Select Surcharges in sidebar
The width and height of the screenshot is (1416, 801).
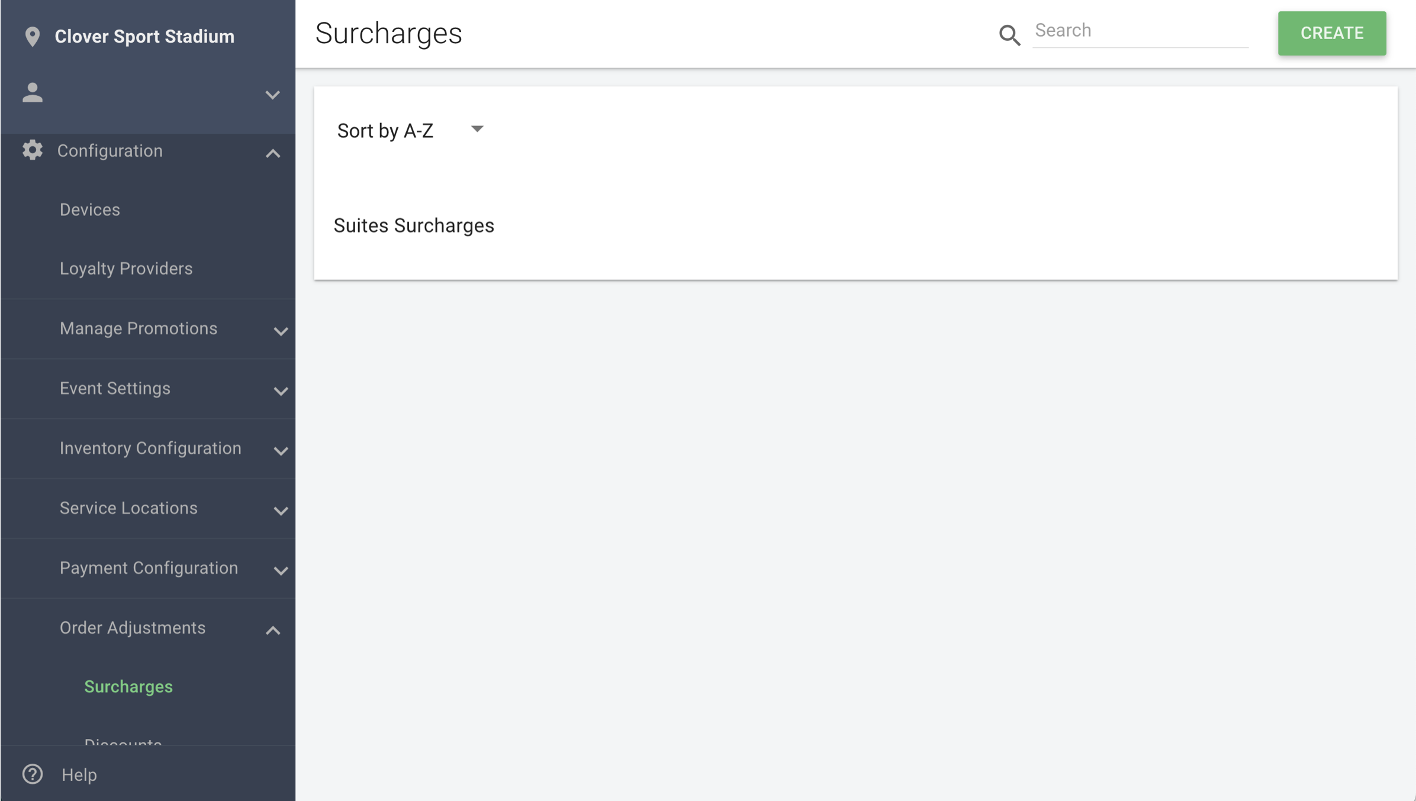click(x=128, y=686)
